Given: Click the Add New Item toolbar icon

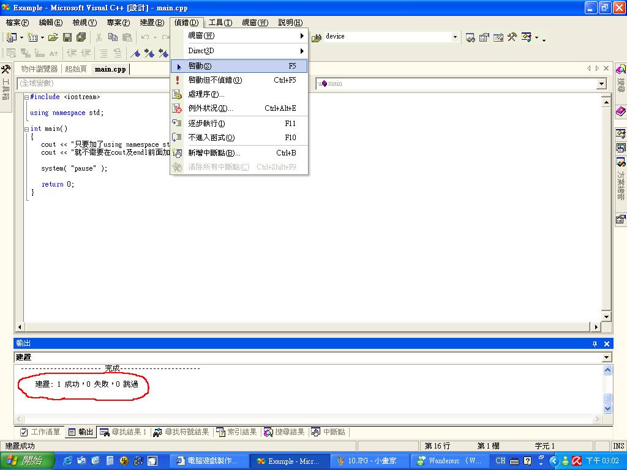Looking at the screenshot, I should tap(32, 37).
